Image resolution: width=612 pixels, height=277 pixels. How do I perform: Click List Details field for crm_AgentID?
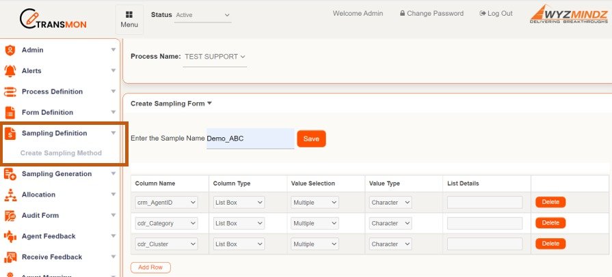point(485,203)
